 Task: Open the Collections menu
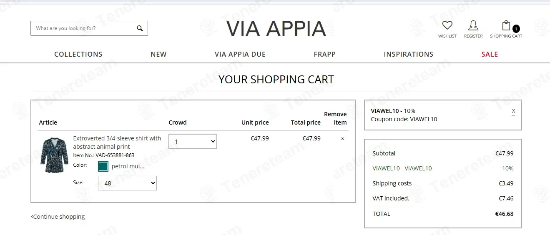78,54
